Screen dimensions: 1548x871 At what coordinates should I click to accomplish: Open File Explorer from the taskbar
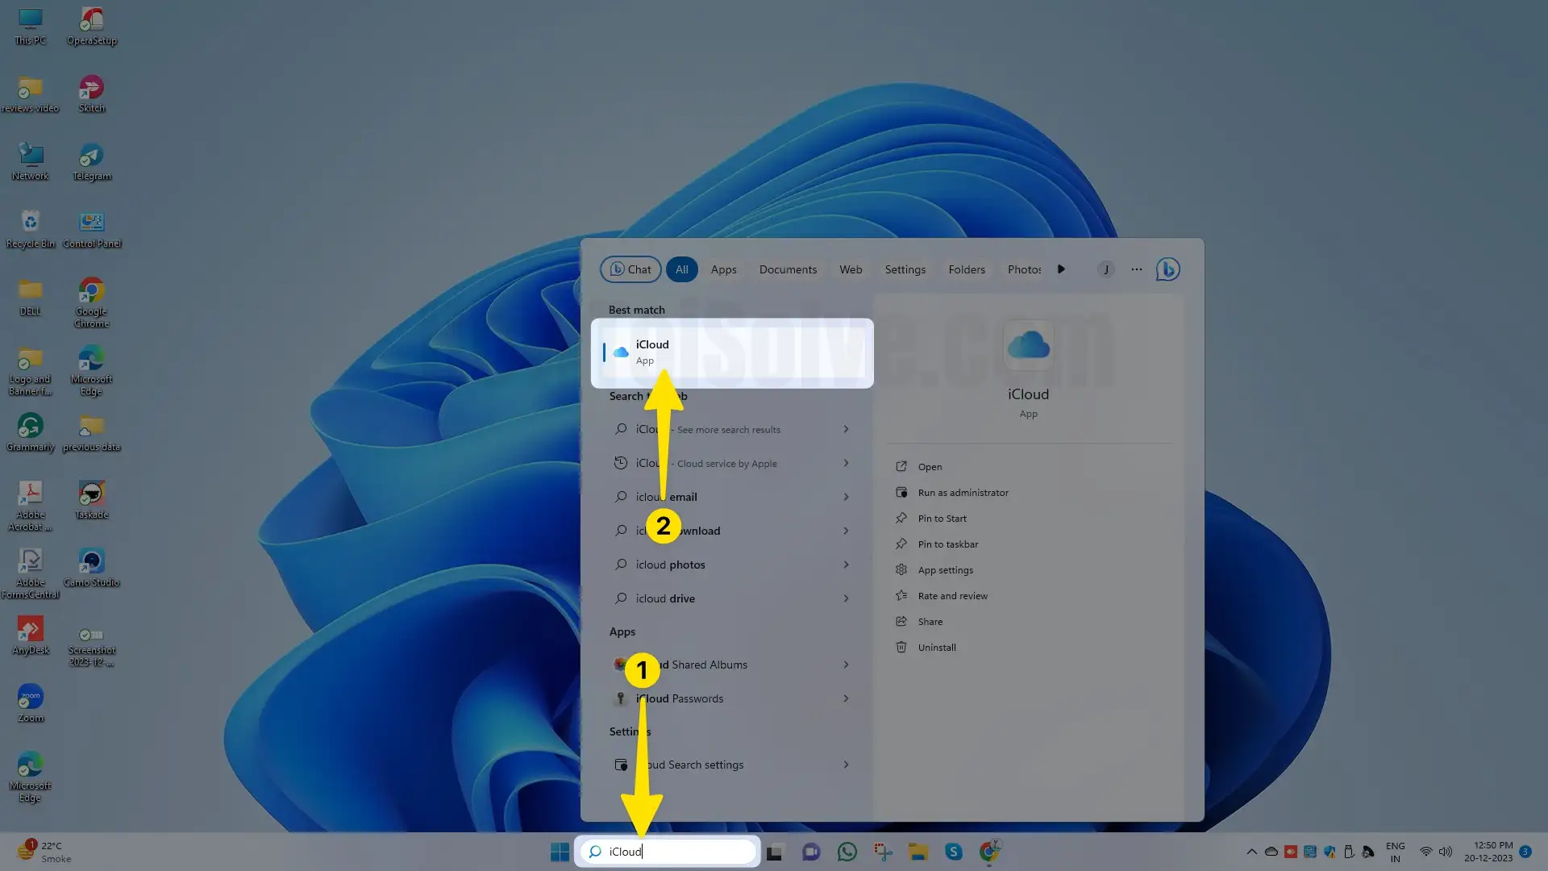pyautogui.click(x=918, y=851)
